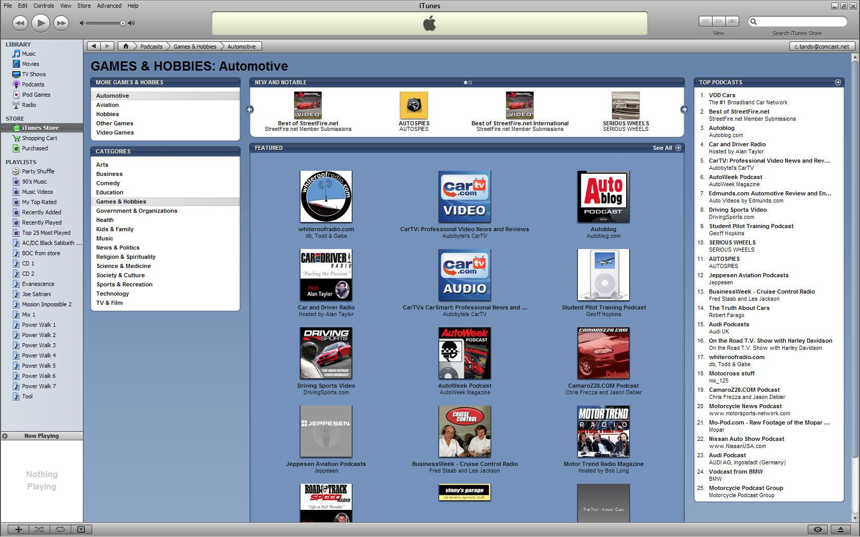Switch to grouped album view button
Screen dimensions: 860x537
pos(719,21)
